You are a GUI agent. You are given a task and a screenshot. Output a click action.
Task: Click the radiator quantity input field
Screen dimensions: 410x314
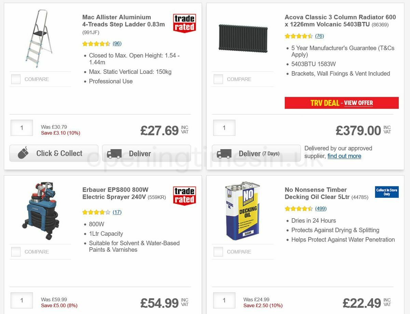224,128
